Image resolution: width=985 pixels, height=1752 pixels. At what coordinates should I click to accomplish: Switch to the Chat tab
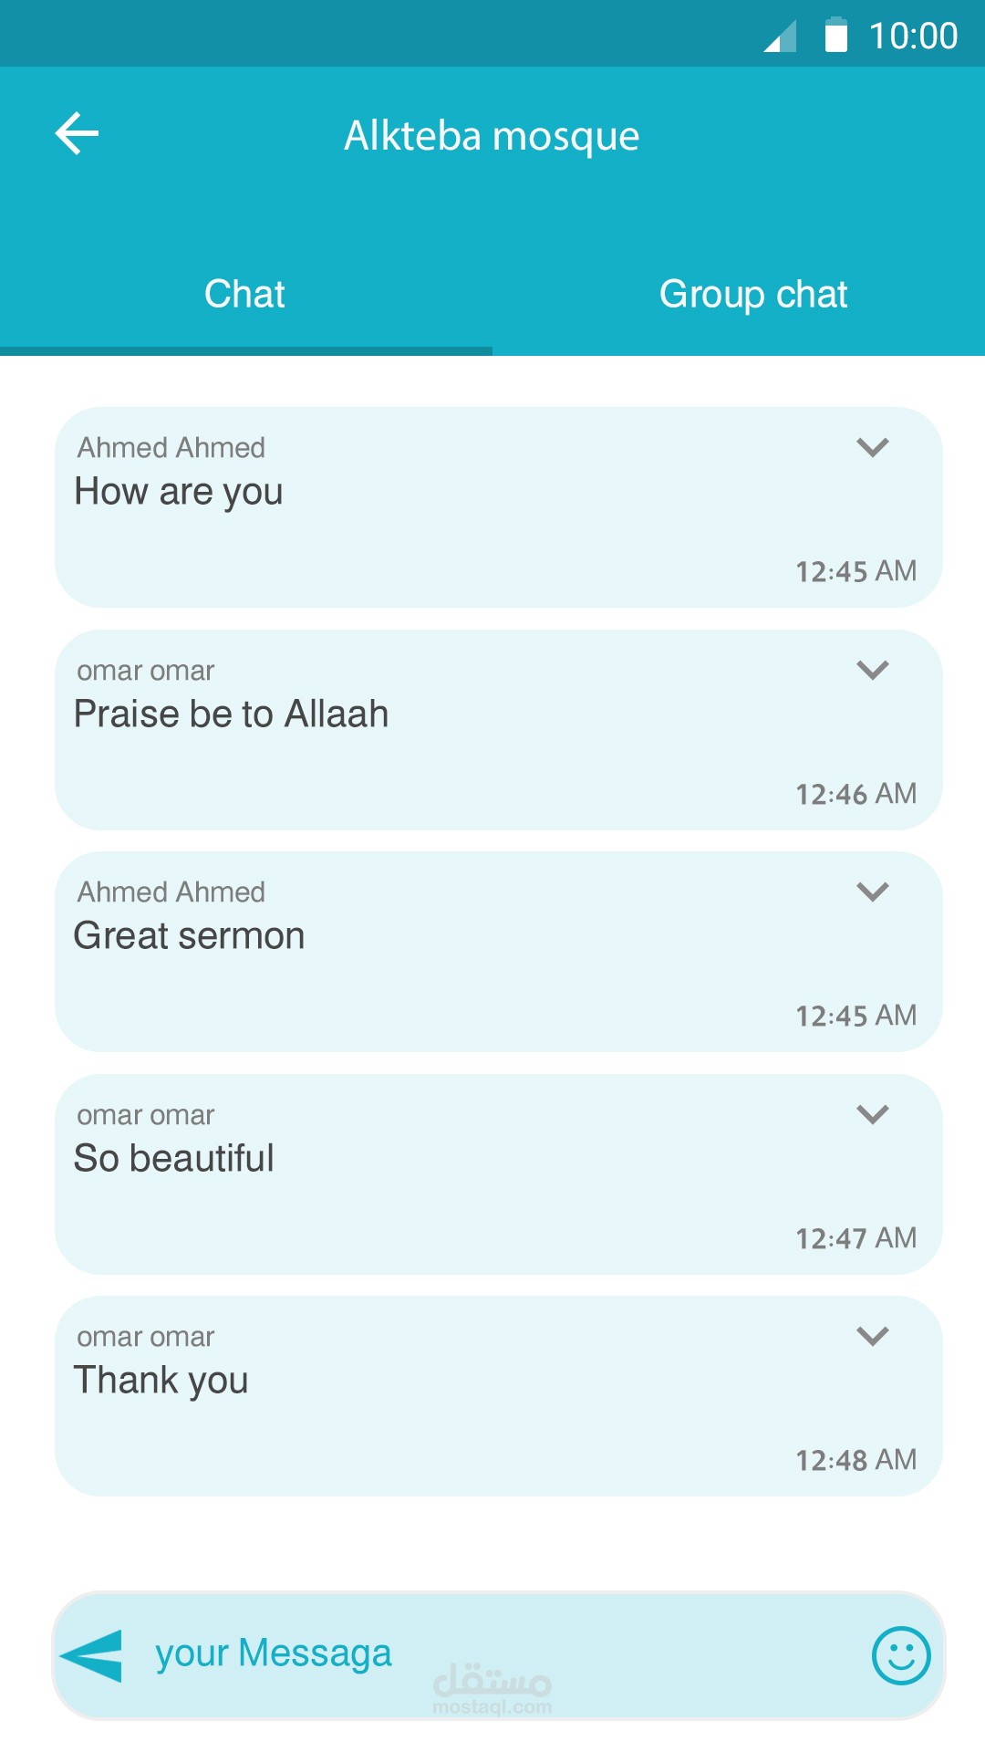pyautogui.click(x=245, y=294)
